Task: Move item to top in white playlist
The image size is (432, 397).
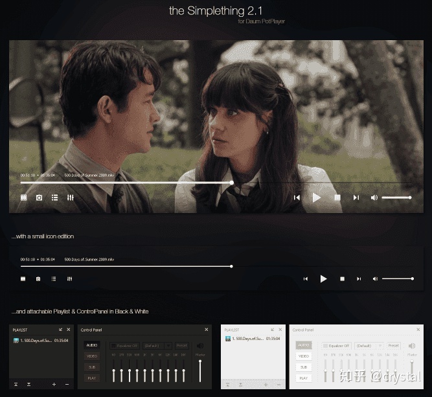Action: click(227, 384)
